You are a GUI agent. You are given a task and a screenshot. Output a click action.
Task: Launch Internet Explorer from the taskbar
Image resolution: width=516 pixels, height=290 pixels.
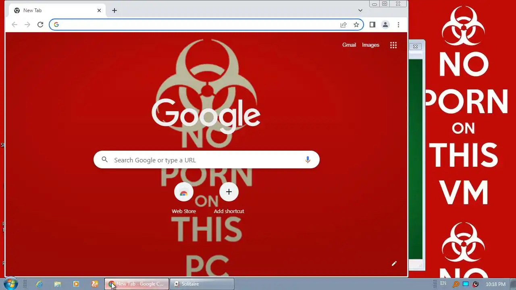pos(39,284)
